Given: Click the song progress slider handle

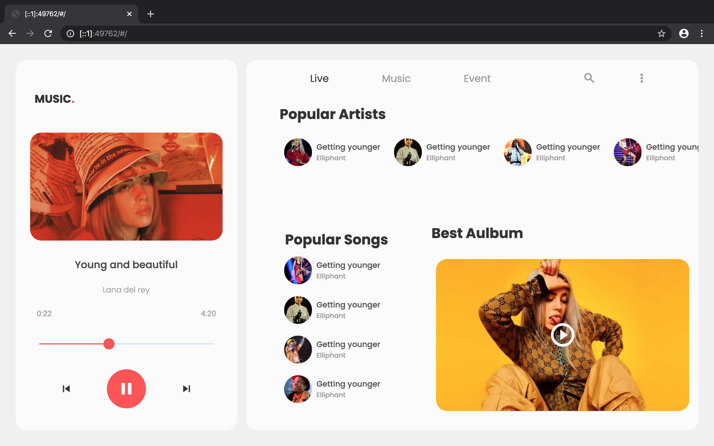Looking at the screenshot, I should tap(109, 344).
